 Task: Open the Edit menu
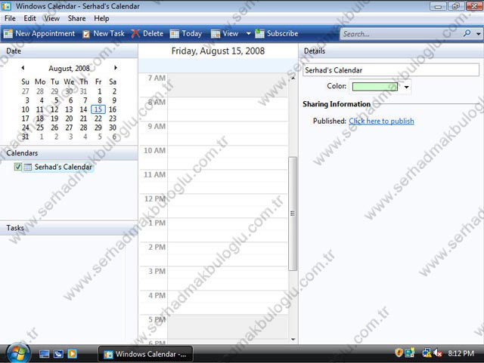(30, 18)
